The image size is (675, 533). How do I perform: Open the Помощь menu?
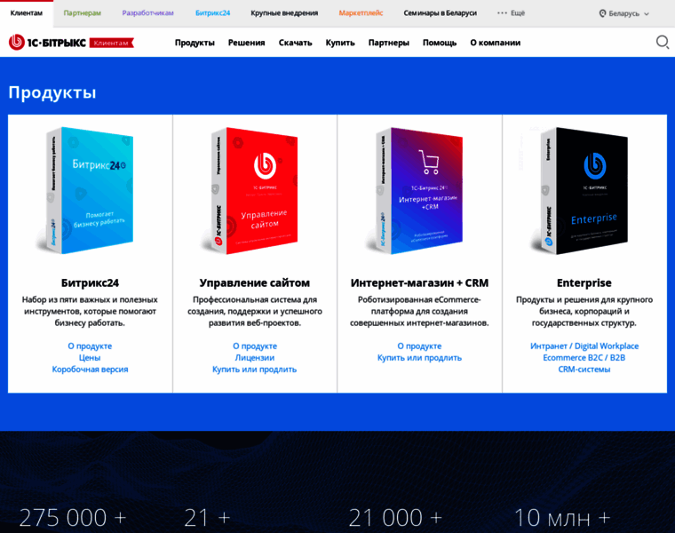click(440, 43)
